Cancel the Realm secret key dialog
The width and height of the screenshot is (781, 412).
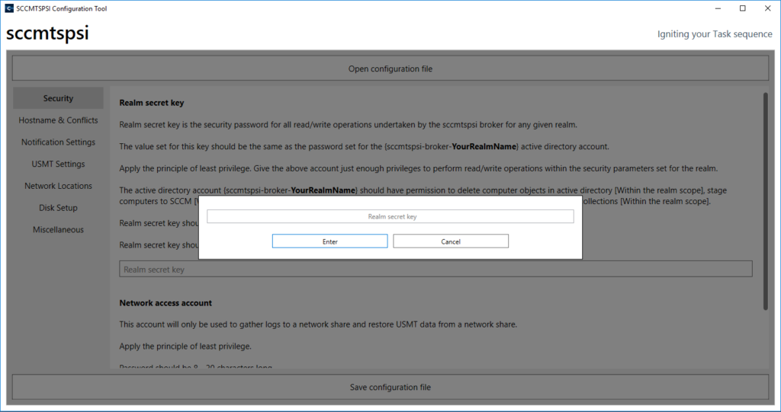[x=451, y=241]
